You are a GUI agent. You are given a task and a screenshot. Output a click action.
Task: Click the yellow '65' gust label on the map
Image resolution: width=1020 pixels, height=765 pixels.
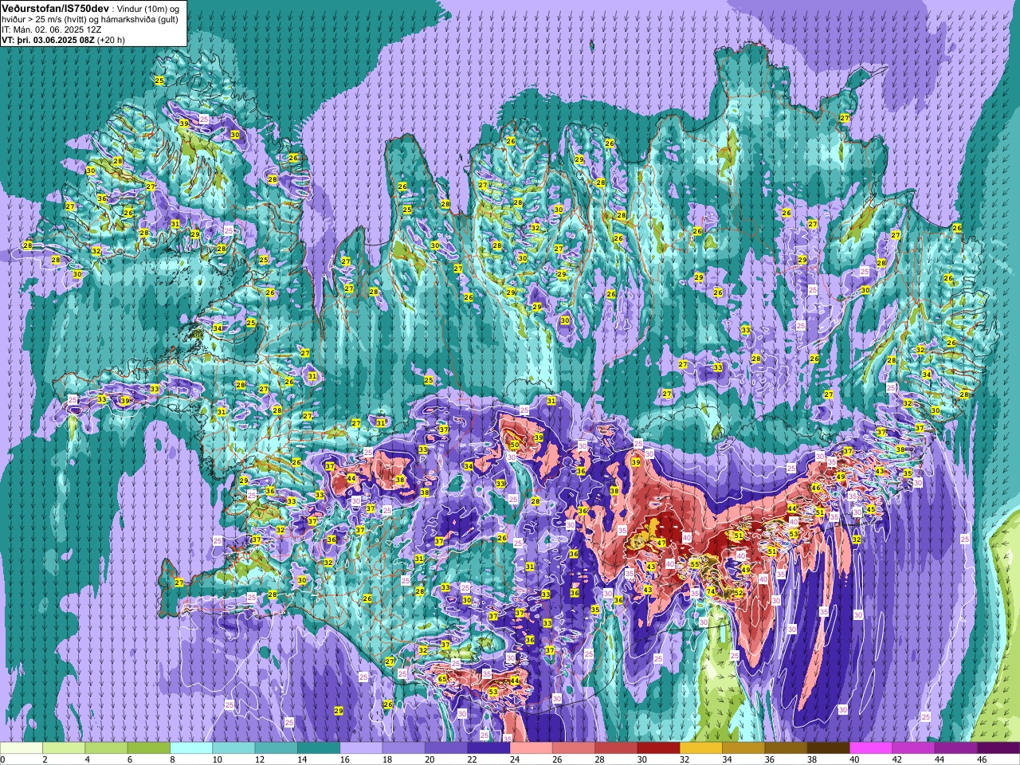[x=442, y=679]
